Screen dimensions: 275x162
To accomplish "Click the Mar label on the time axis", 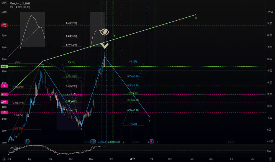I will (x=170, y=159).
